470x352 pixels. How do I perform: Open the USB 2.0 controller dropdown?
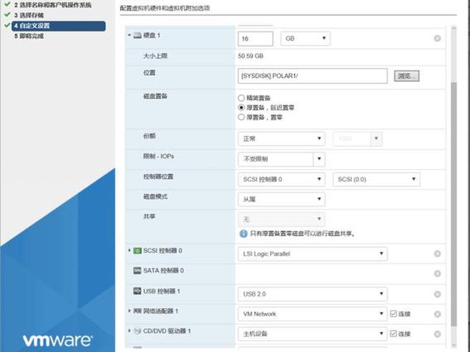(313, 294)
